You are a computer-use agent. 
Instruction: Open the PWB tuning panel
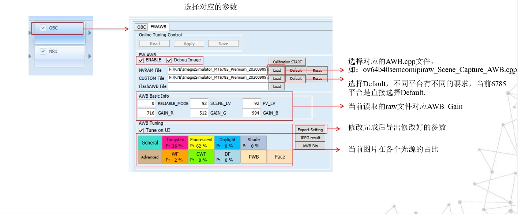[254, 157]
